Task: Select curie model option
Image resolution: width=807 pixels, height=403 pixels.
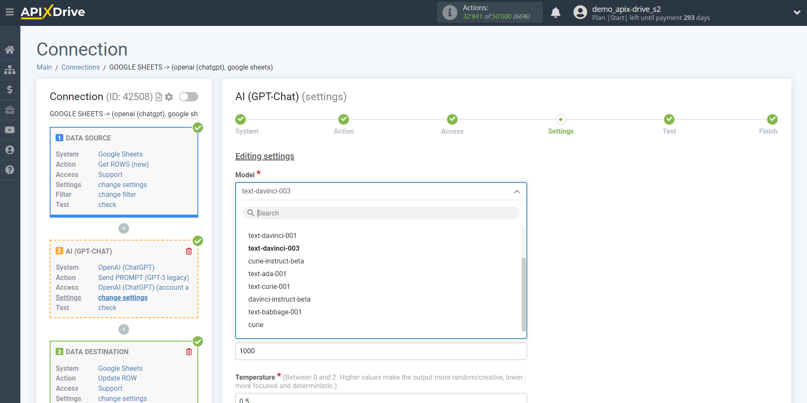Action: pos(256,325)
